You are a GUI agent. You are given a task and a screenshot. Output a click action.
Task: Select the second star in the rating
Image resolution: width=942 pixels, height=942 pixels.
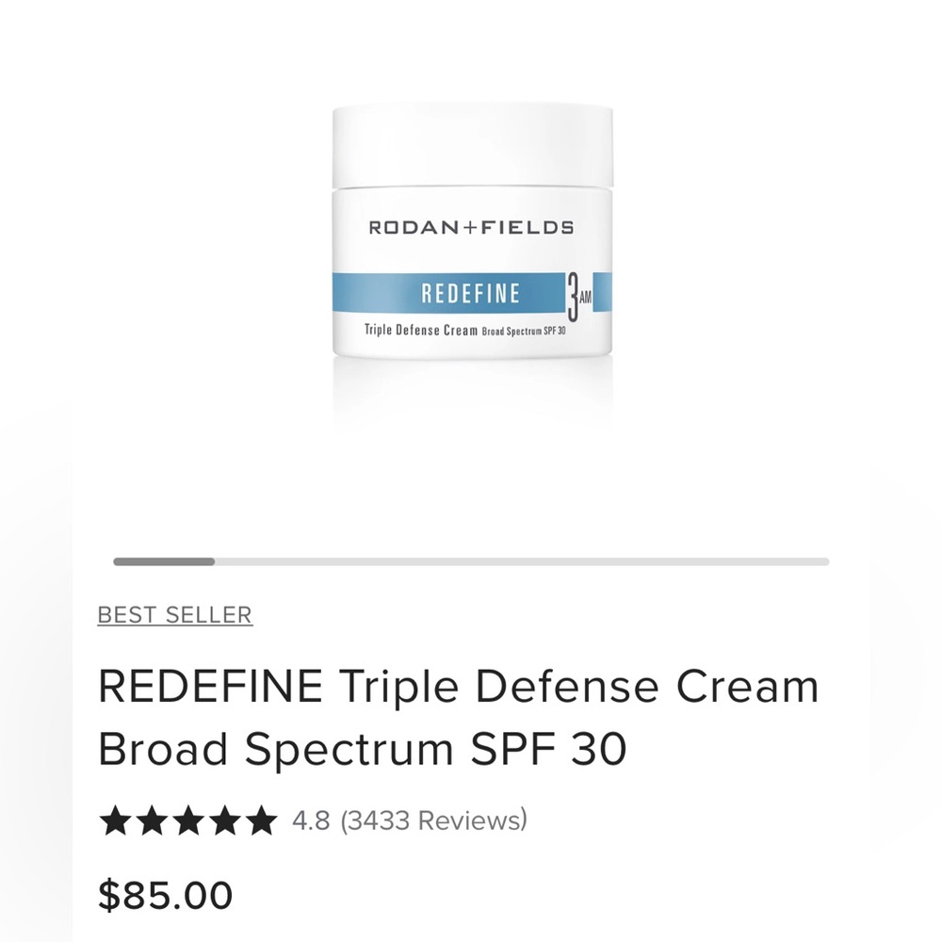pyautogui.click(x=153, y=820)
